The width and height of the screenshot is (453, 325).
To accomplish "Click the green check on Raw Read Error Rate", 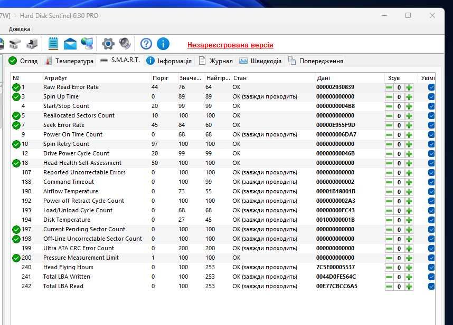I will (16, 87).
